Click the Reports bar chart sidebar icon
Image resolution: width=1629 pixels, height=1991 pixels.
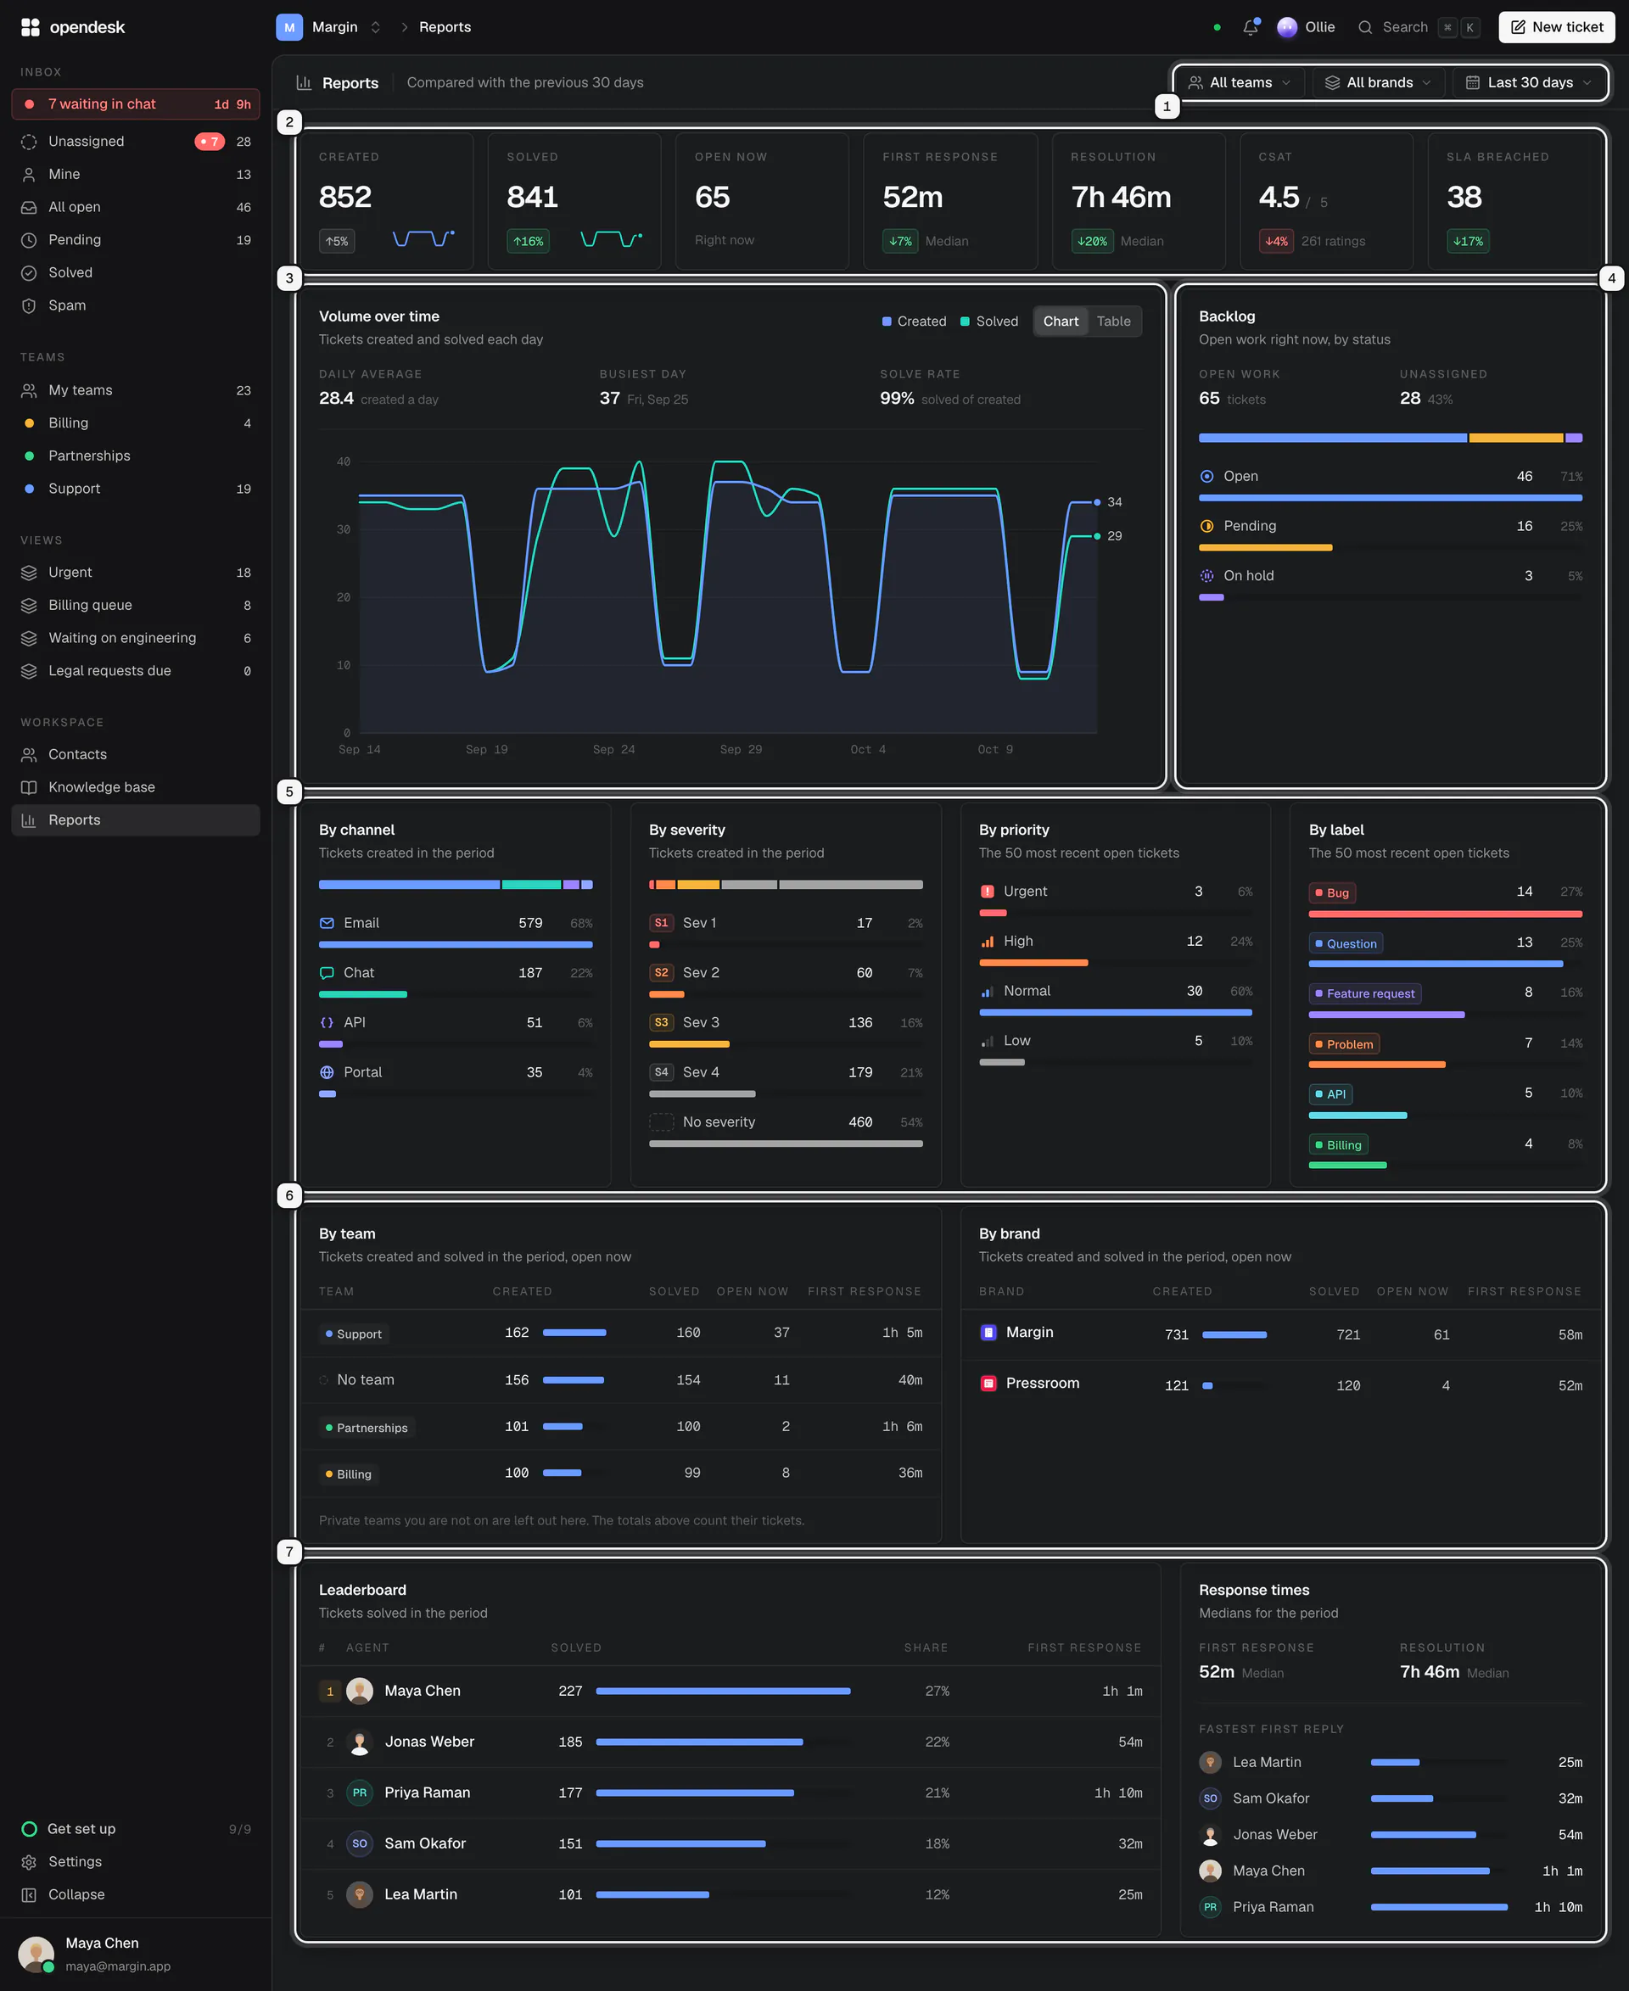[29, 820]
